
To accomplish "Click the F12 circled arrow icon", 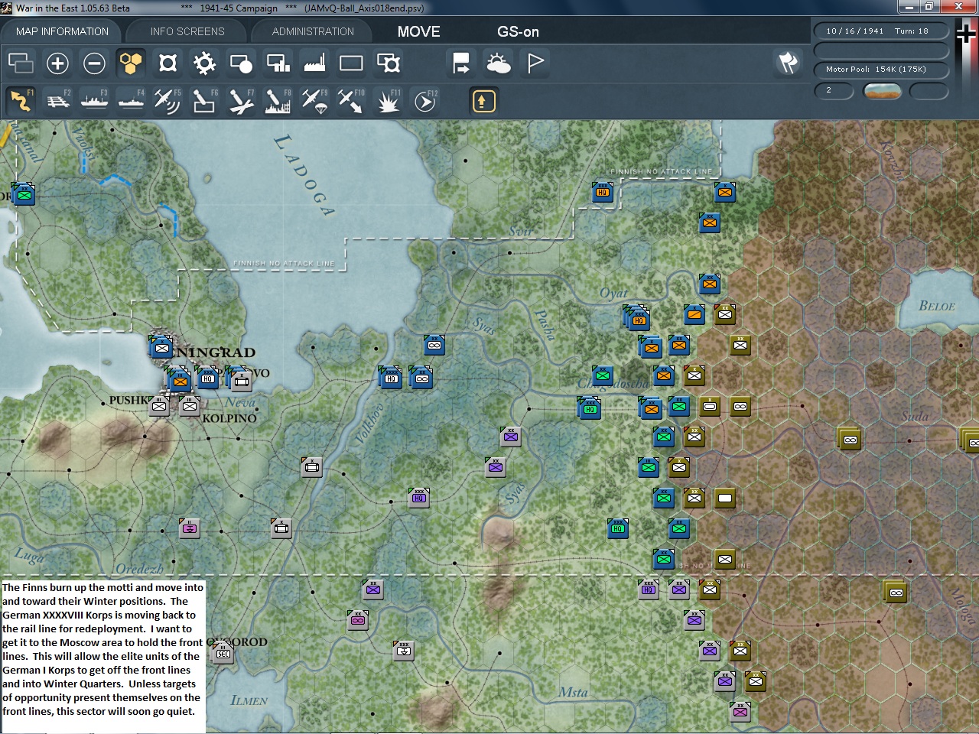I will point(424,101).
